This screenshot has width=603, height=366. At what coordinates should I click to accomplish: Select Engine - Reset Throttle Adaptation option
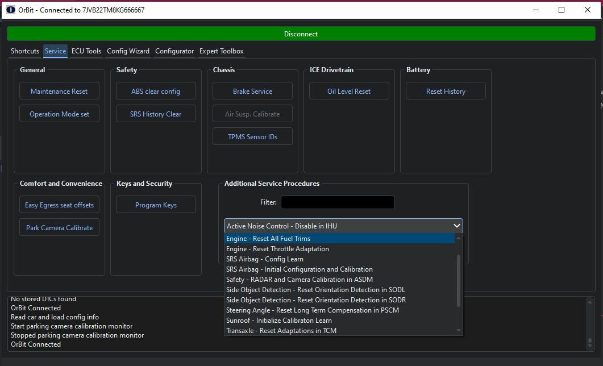point(277,249)
